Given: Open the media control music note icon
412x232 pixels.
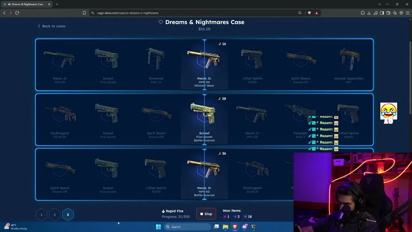Looking at the screenshot, I should click(x=376, y=13).
